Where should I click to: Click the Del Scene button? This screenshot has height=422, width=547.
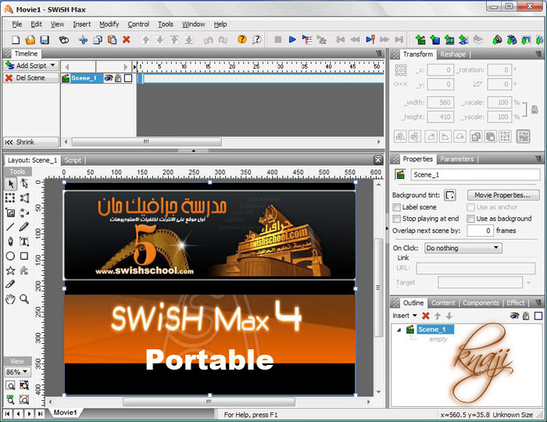pos(30,78)
